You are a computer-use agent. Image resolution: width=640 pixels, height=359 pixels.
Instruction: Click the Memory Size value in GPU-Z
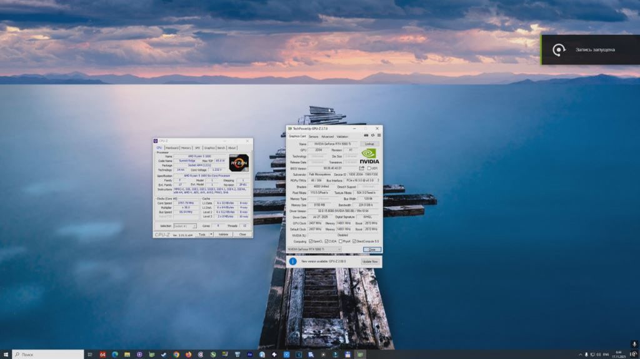(319, 205)
